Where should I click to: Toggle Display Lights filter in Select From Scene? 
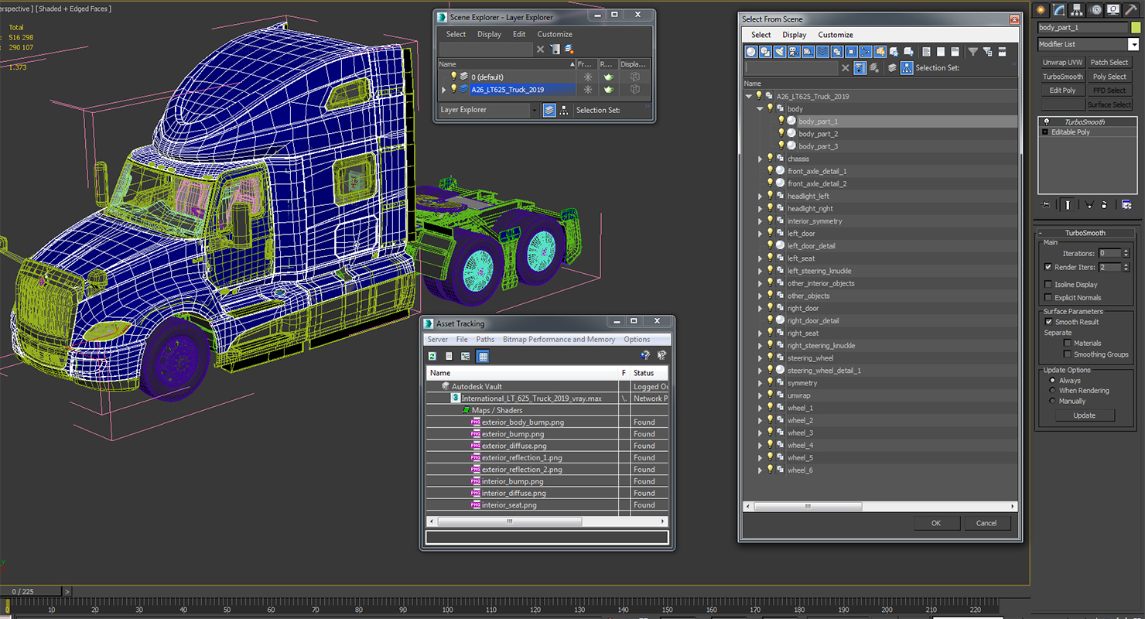point(779,52)
